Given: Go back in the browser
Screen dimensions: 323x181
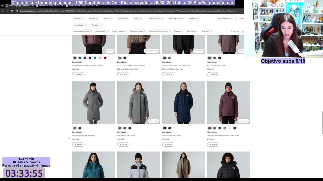Looking at the screenshot, I should (x=3, y=11).
